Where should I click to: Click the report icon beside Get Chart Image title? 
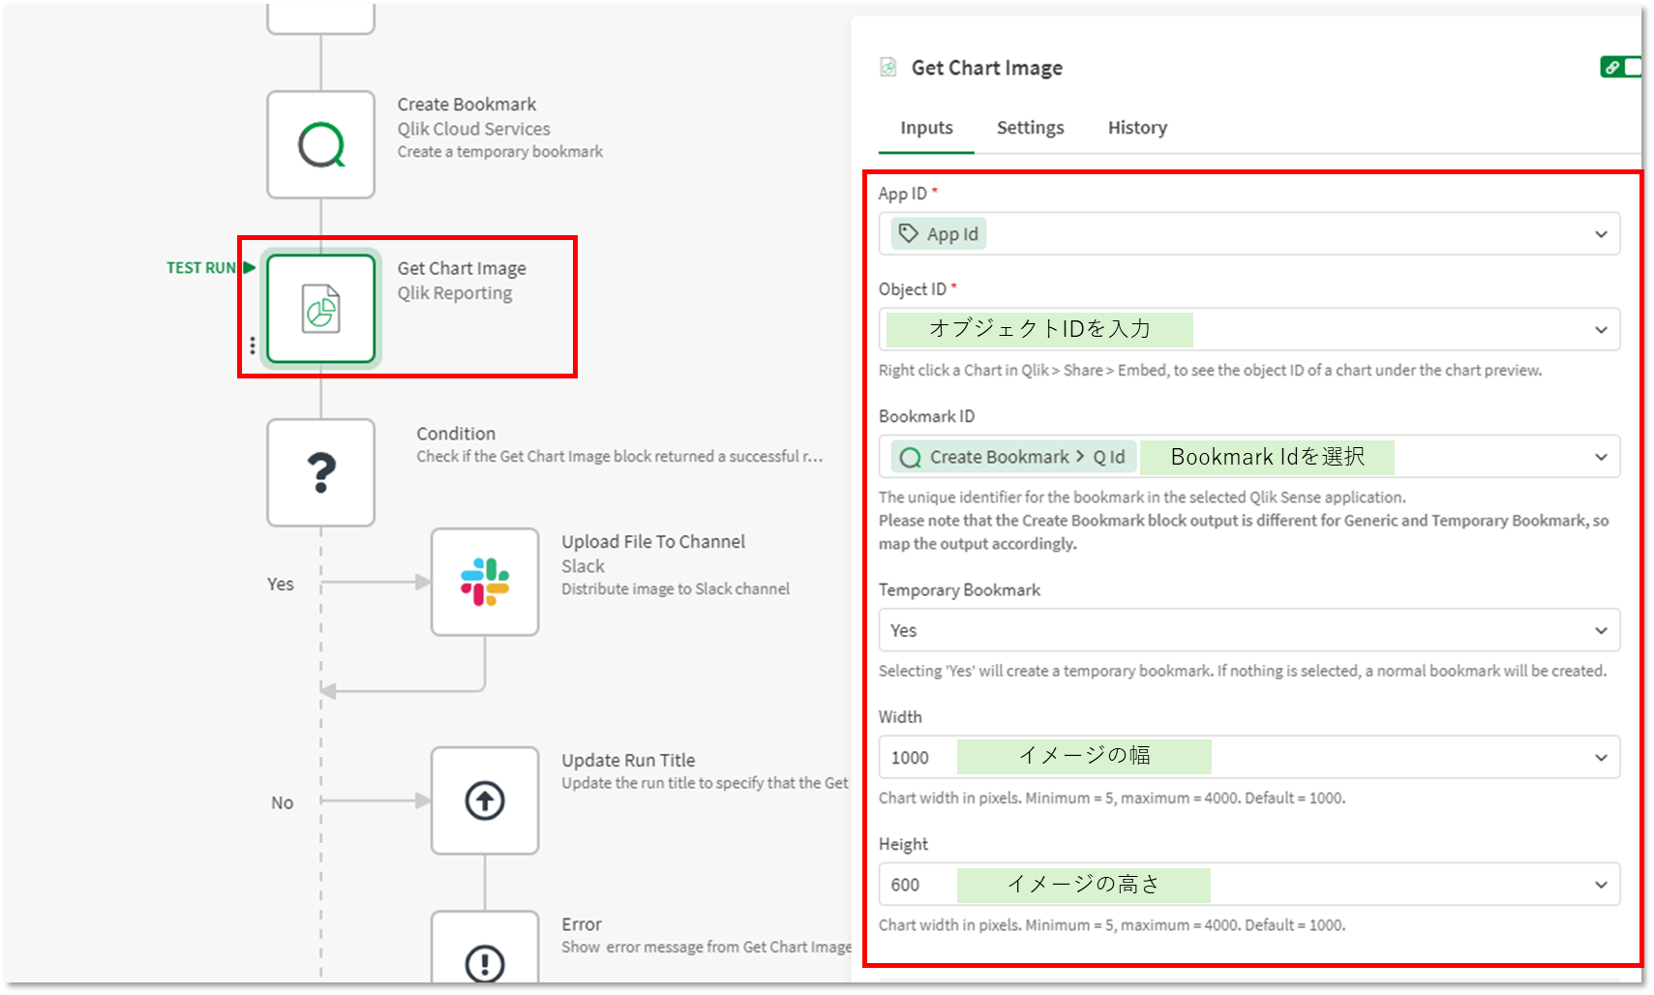pyautogui.click(x=887, y=68)
